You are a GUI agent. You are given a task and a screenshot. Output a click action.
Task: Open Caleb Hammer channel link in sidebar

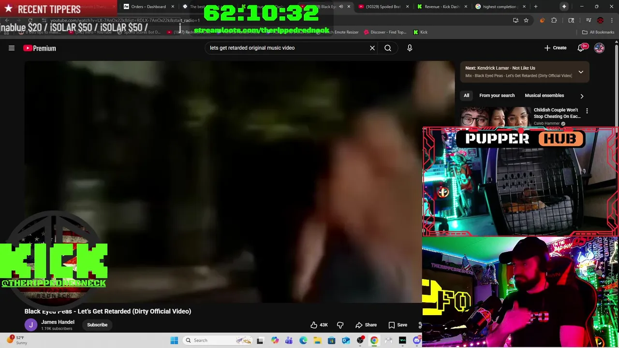coord(546,123)
